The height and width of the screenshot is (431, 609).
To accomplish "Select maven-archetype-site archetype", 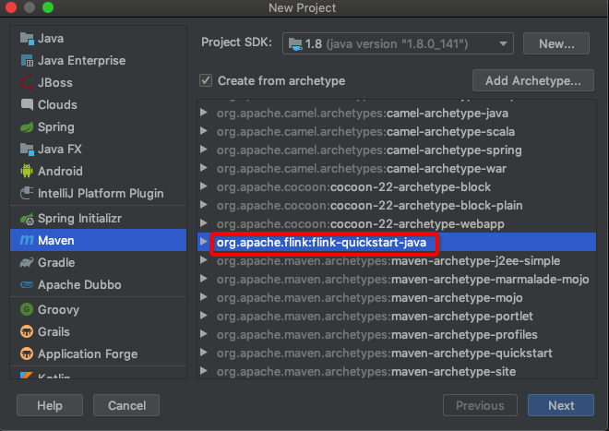I will 397,372.
